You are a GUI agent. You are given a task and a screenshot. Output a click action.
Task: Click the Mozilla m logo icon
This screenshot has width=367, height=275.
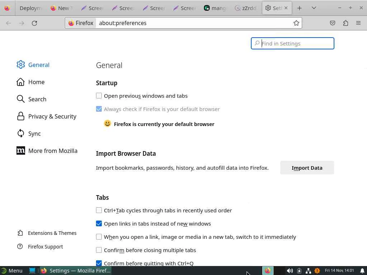20,151
